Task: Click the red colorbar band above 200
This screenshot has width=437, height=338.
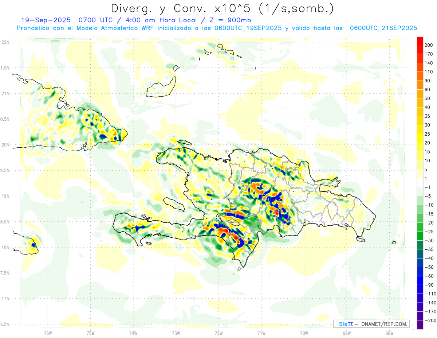Action: pyautogui.click(x=420, y=40)
